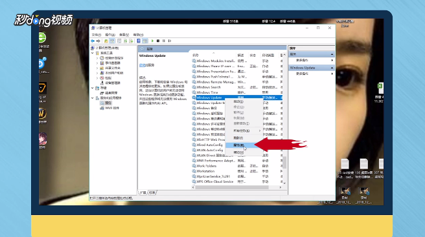Viewport: 425px width, 237px height.
Task: Choose 帮助(H) from the context menu
Action: tap(244, 152)
